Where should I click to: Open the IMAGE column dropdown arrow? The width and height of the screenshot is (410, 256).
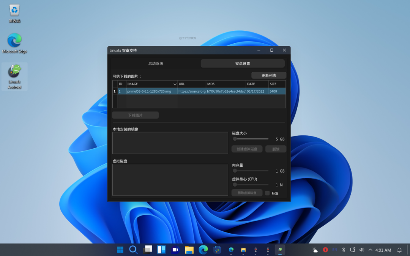174,84
